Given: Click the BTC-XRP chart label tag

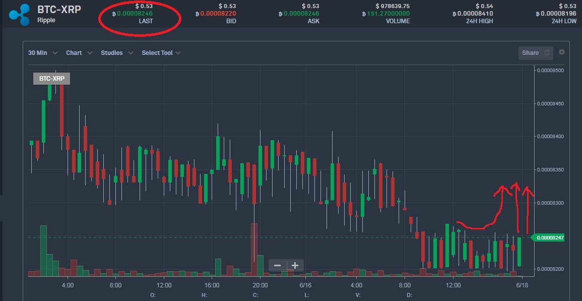Looking at the screenshot, I should [51, 79].
